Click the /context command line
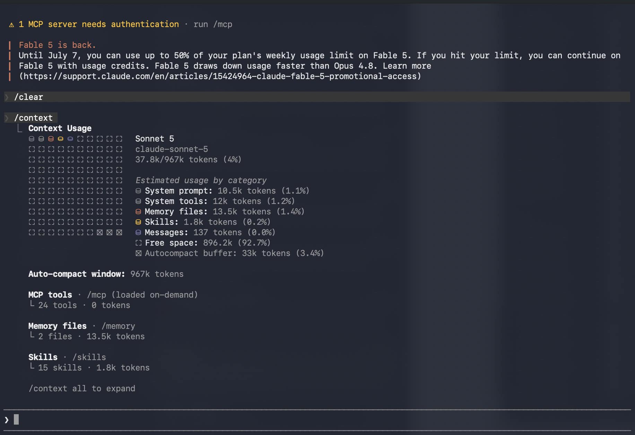The width and height of the screenshot is (635, 435). coord(31,118)
